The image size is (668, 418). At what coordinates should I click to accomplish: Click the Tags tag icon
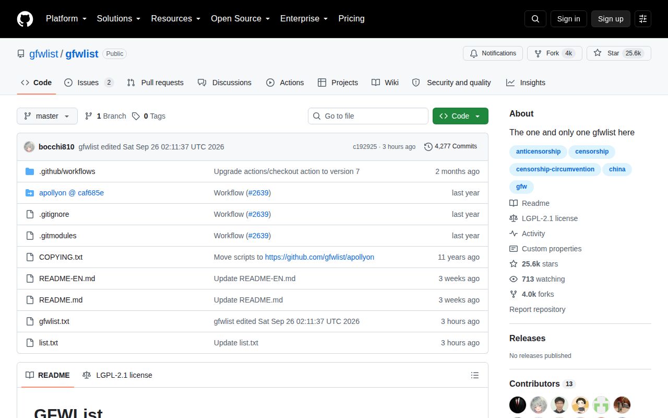[136, 116]
